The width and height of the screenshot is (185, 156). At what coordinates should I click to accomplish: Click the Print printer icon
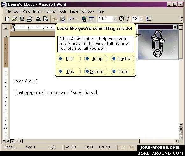pos(39,19)
